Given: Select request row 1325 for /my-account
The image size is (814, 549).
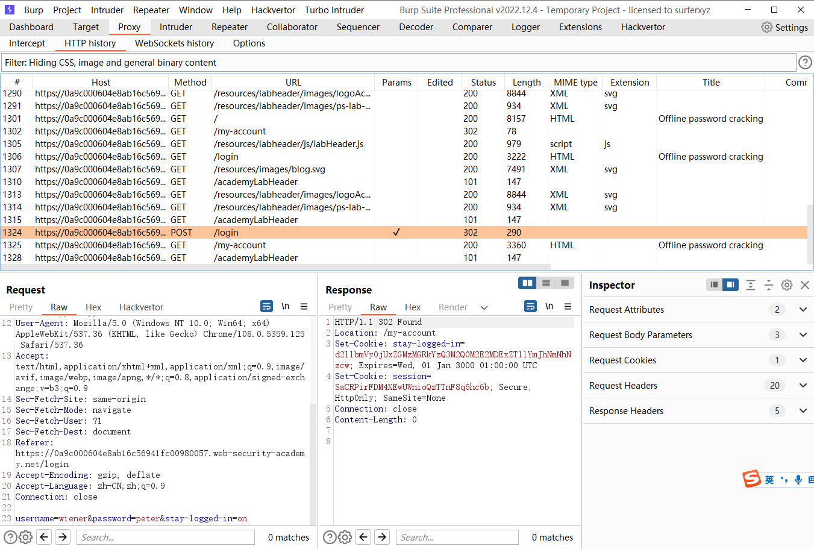Looking at the screenshot, I should (241, 245).
